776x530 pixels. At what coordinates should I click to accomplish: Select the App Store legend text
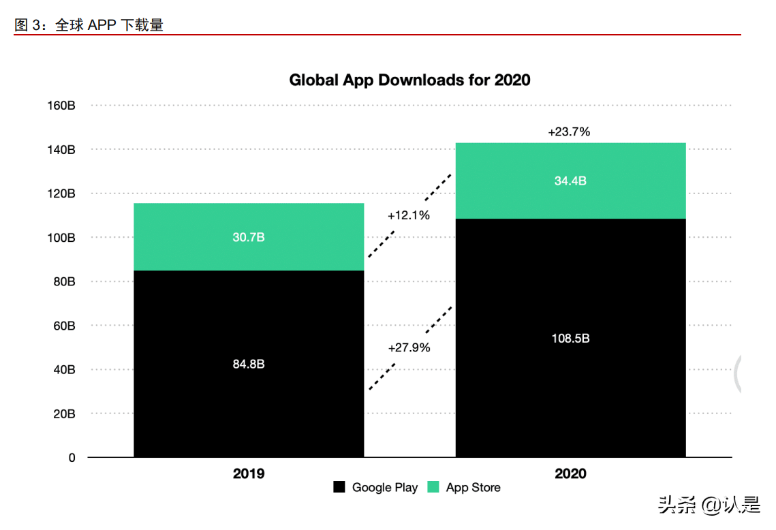(x=473, y=488)
